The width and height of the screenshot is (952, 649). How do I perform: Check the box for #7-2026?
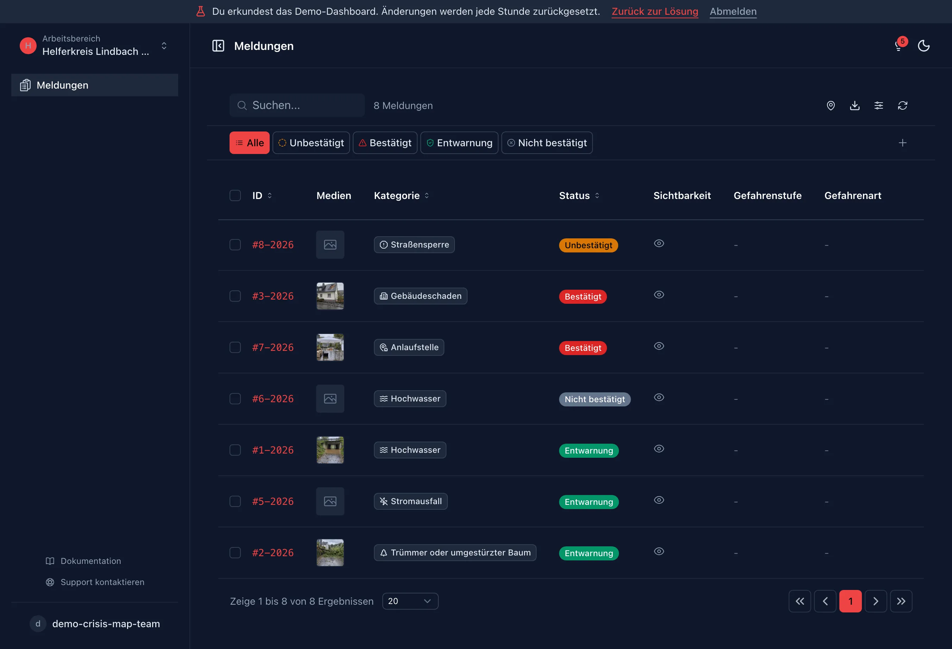[x=235, y=348]
